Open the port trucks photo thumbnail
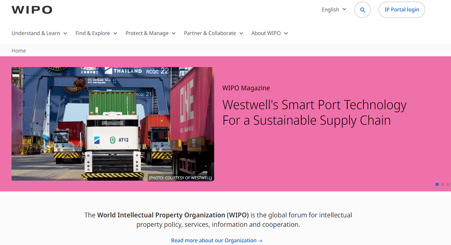451x245 pixels. [113, 124]
